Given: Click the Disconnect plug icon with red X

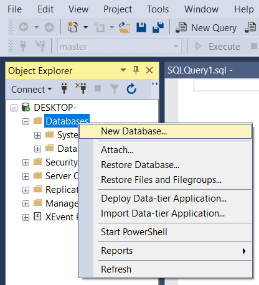Looking at the screenshot, I should click(x=81, y=88).
